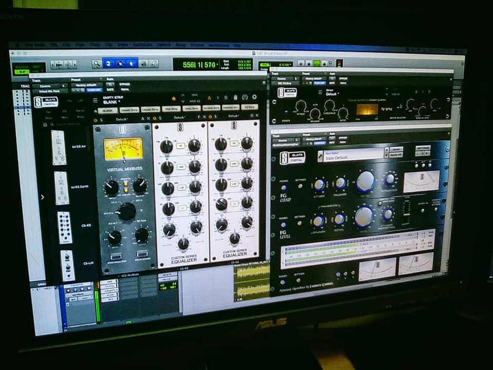Select the Zoomer magnifier tool in toolbar

pos(97,64)
